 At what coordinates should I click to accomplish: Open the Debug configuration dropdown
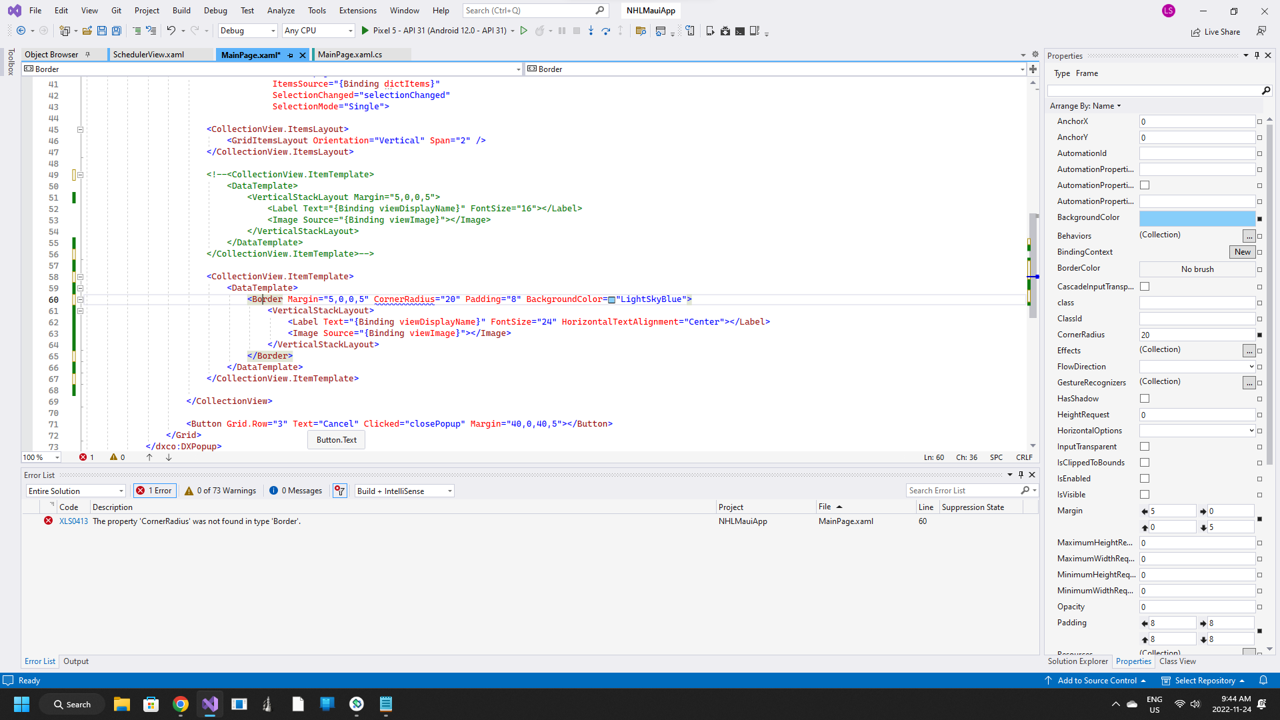coord(247,31)
